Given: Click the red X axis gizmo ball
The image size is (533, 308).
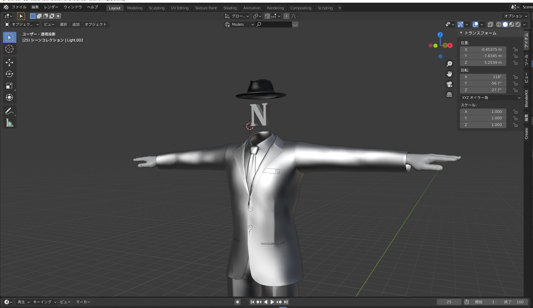Looking at the screenshot, I should [450, 45].
